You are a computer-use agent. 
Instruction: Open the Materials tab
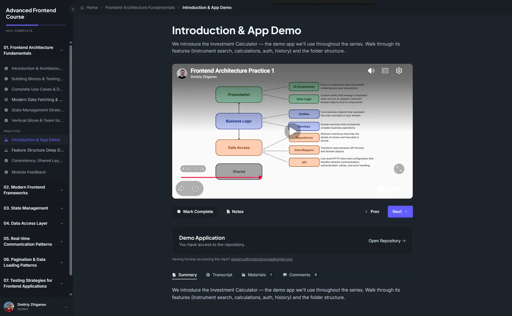(x=257, y=275)
